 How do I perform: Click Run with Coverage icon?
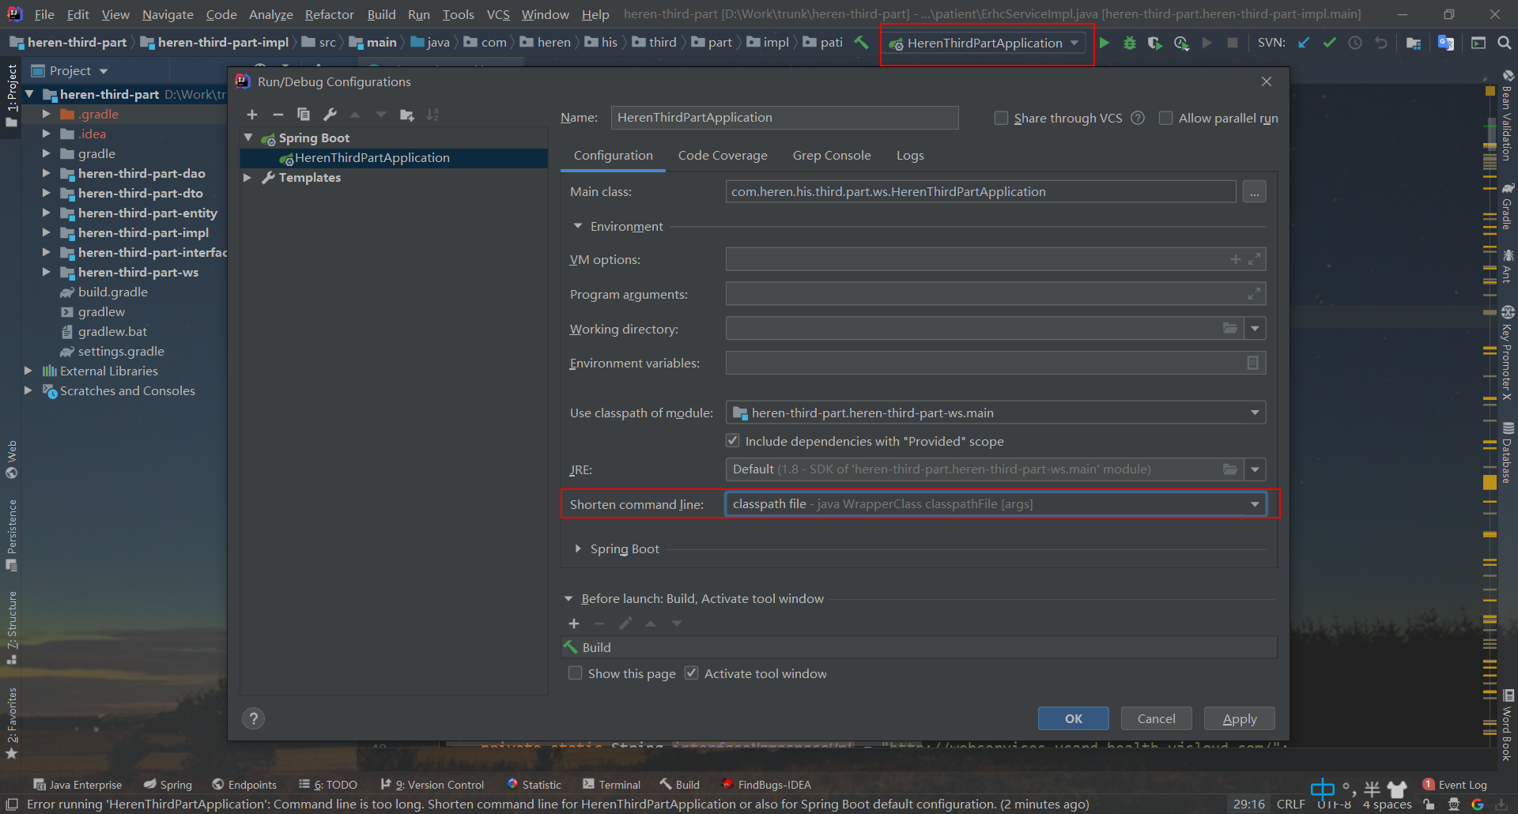click(x=1155, y=43)
